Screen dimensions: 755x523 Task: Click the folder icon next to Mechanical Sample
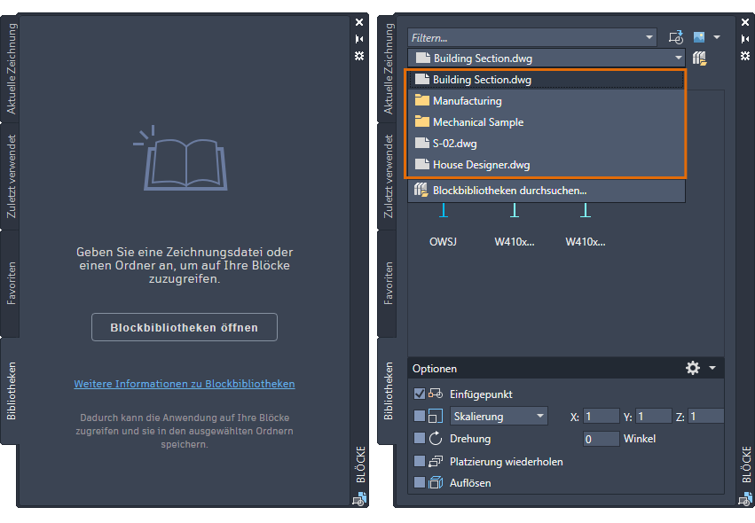421,121
